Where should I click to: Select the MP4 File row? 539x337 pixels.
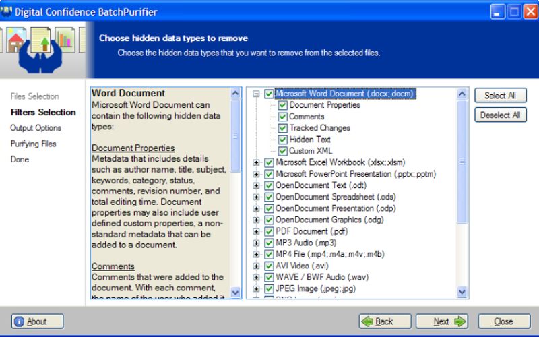[330, 255]
